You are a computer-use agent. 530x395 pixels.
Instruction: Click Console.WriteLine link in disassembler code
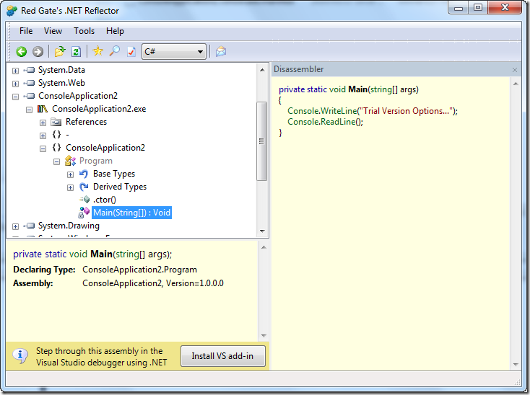(322, 111)
